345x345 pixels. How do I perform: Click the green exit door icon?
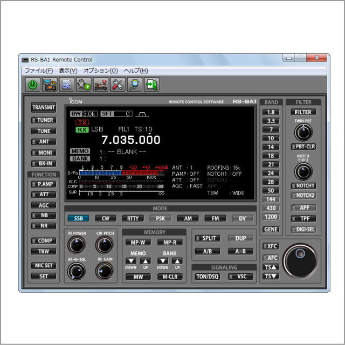(x=152, y=84)
